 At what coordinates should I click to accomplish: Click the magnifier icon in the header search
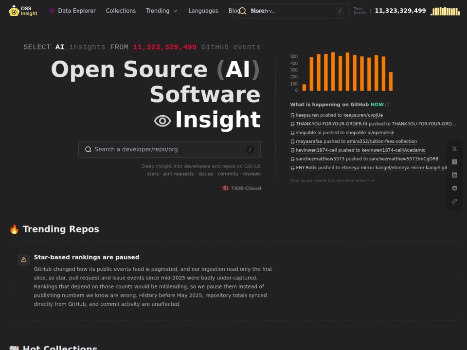[x=243, y=11]
